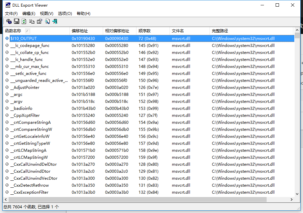Click the offset address 0x10157200

pos(83,157)
